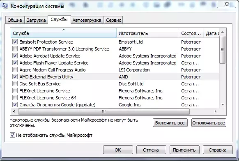Select the Disc Soft Bus Service row
This screenshot has width=239, height=161.
pos(115,84)
